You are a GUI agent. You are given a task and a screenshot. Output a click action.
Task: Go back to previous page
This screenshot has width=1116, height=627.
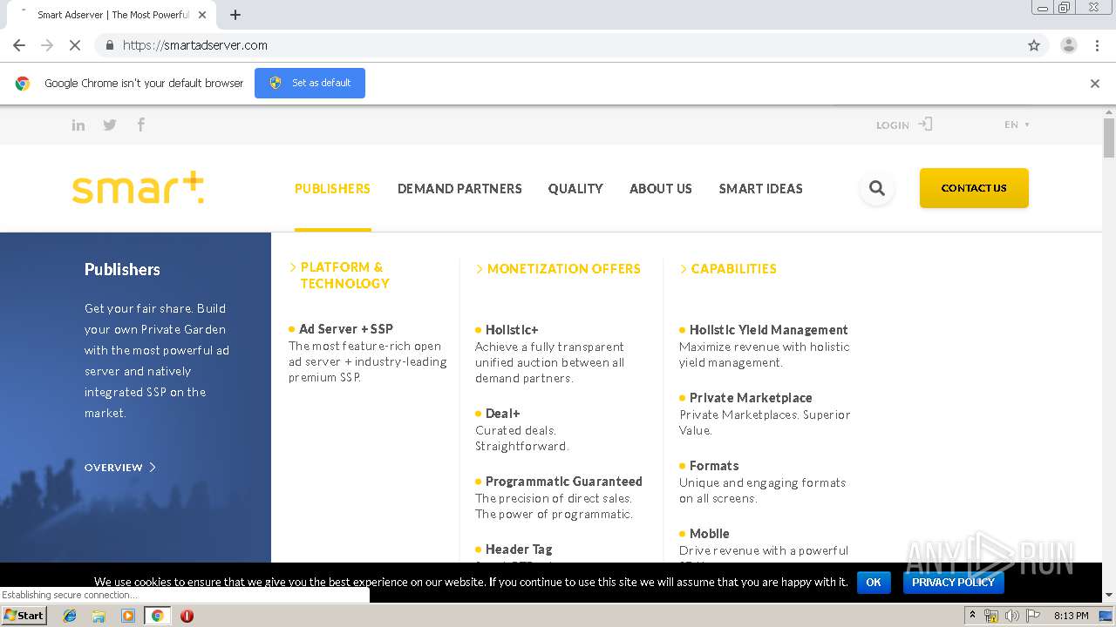click(19, 45)
